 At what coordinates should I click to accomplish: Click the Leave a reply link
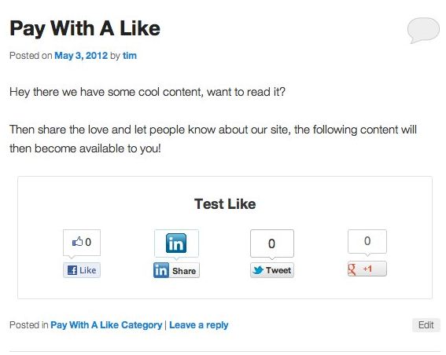point(199,325)
